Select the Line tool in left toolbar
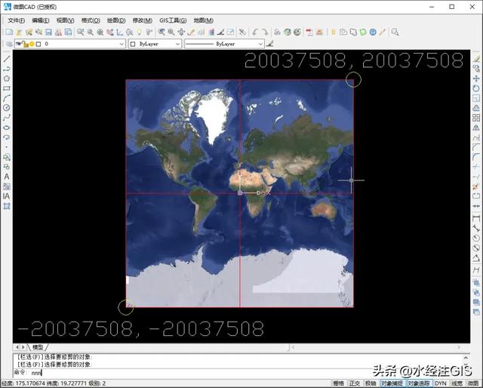 [7, 59]
